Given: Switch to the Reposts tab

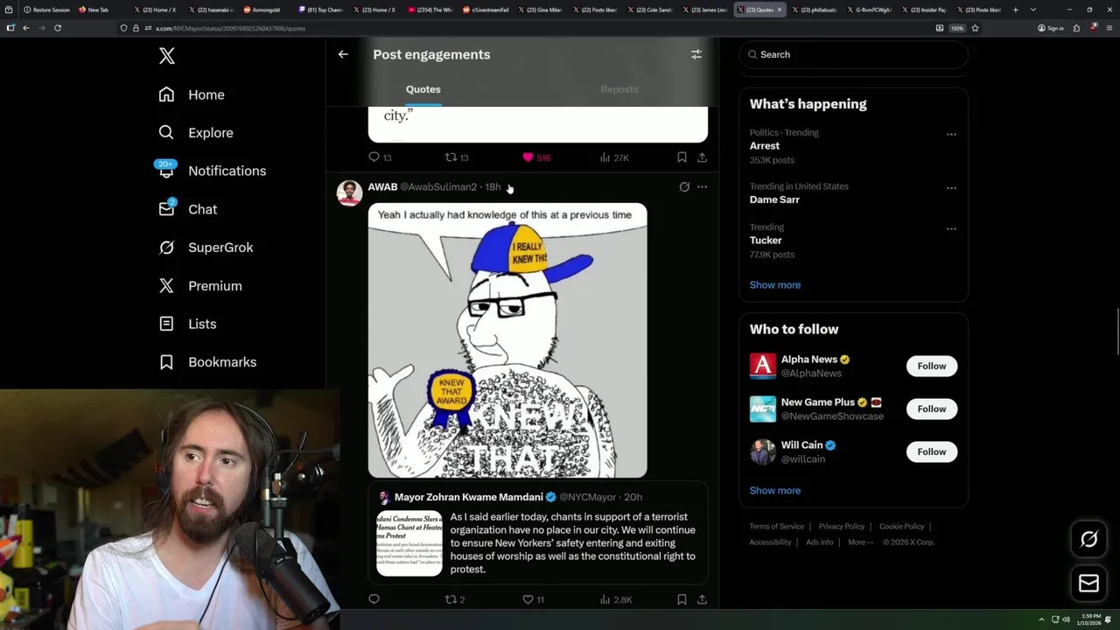Looking at the screenshot, I should click(x=619, y=89).
